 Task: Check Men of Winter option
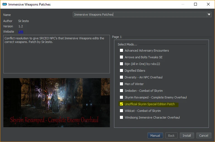(x=121, y=84)
